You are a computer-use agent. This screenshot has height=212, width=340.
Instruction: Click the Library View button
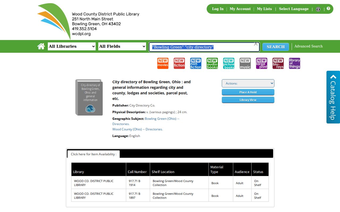click(248, 100)
